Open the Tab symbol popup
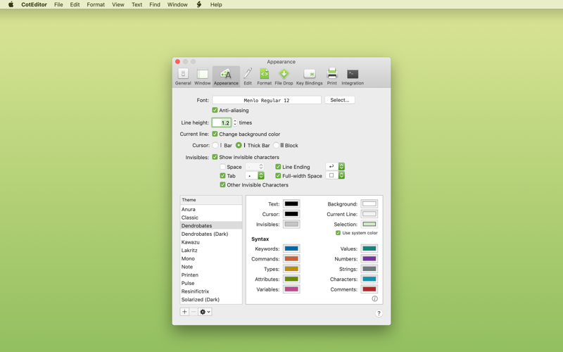Image resolution: width=563 pixels, height=352 pixels. point(255,175)
